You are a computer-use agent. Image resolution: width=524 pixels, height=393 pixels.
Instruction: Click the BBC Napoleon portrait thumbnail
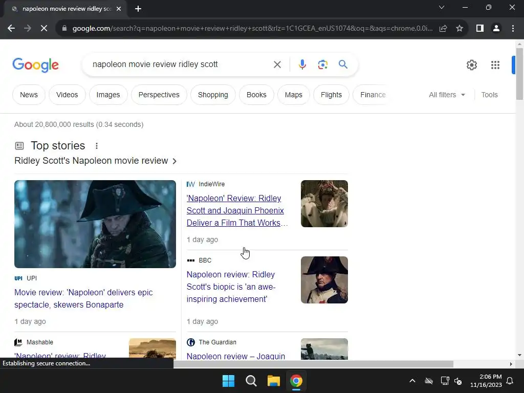click(x=324, y=280)
